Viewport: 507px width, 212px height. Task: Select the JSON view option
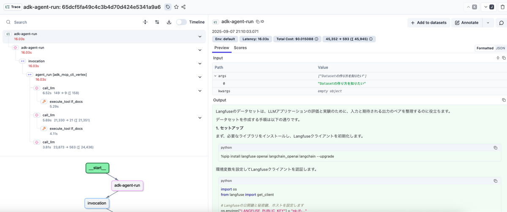click(x=500, y=48)
